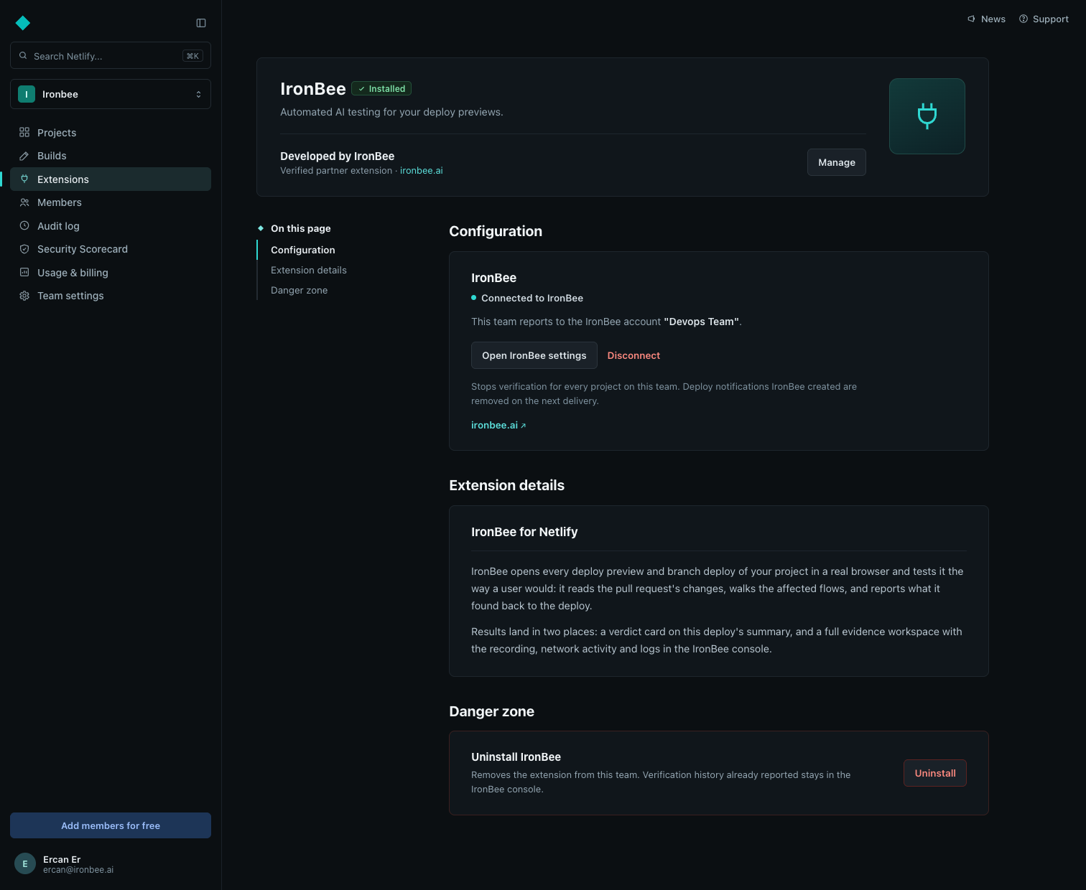Click the Members people icon
1086x890 pixels.
click(24, 202)
